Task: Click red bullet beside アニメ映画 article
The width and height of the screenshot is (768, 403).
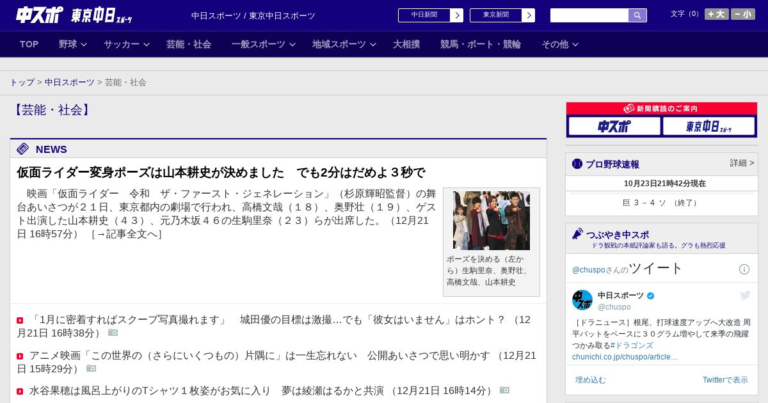Action: (20, 356)
